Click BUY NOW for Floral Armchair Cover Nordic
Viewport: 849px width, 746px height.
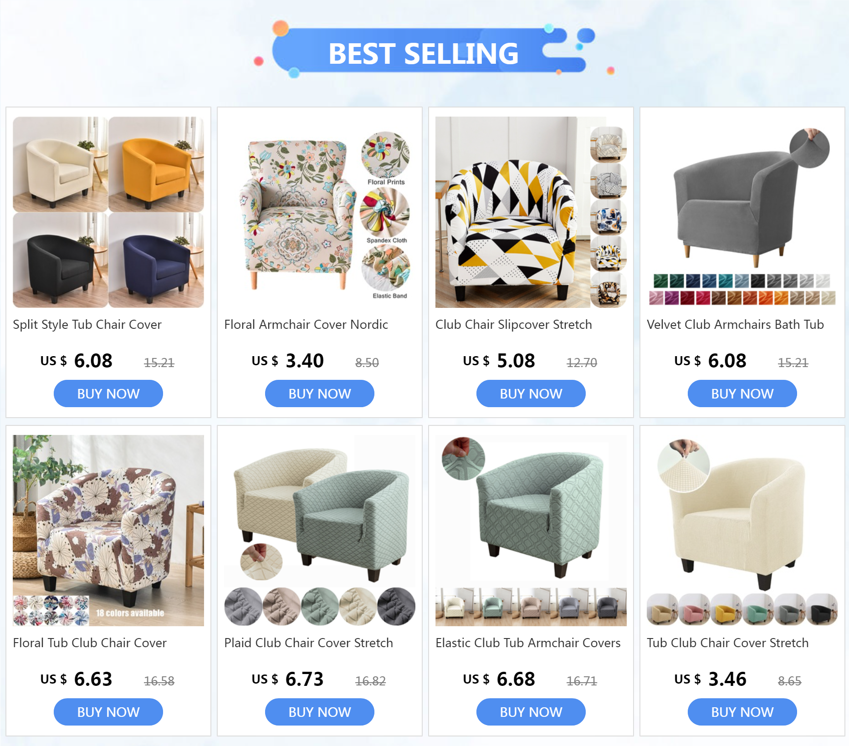(x=320, y=393)
